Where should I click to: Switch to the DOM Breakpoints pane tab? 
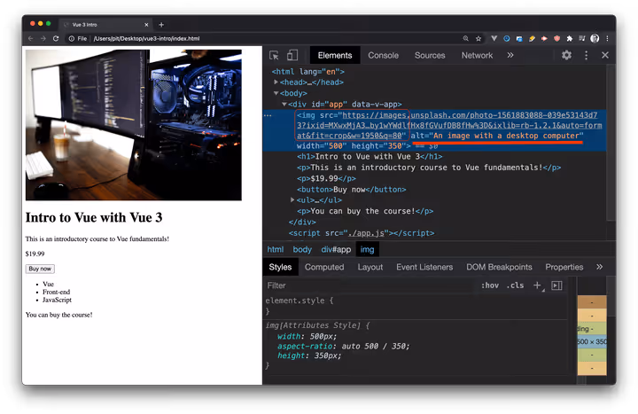[x=499, y=267]
